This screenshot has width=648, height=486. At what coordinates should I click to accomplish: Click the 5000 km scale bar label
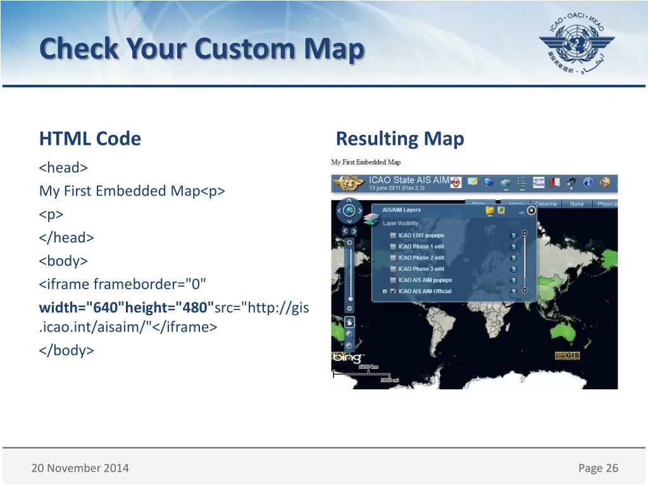368,366
